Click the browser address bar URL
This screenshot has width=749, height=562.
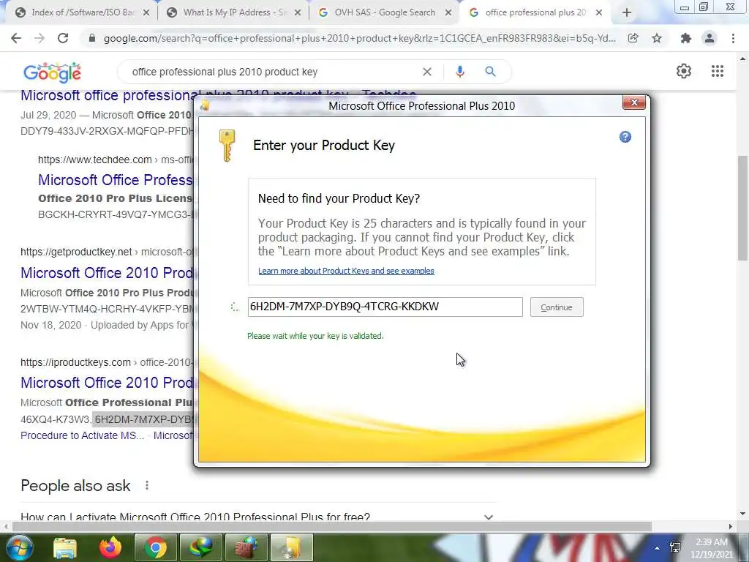[359, 38]
